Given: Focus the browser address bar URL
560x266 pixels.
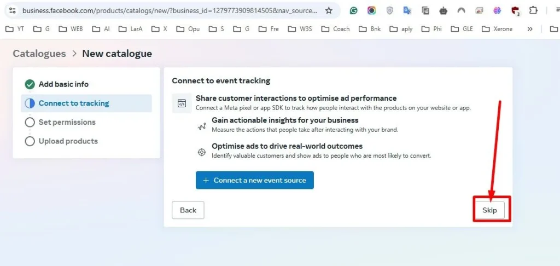Looking at the screenshot, I should [x=170, y=10].
